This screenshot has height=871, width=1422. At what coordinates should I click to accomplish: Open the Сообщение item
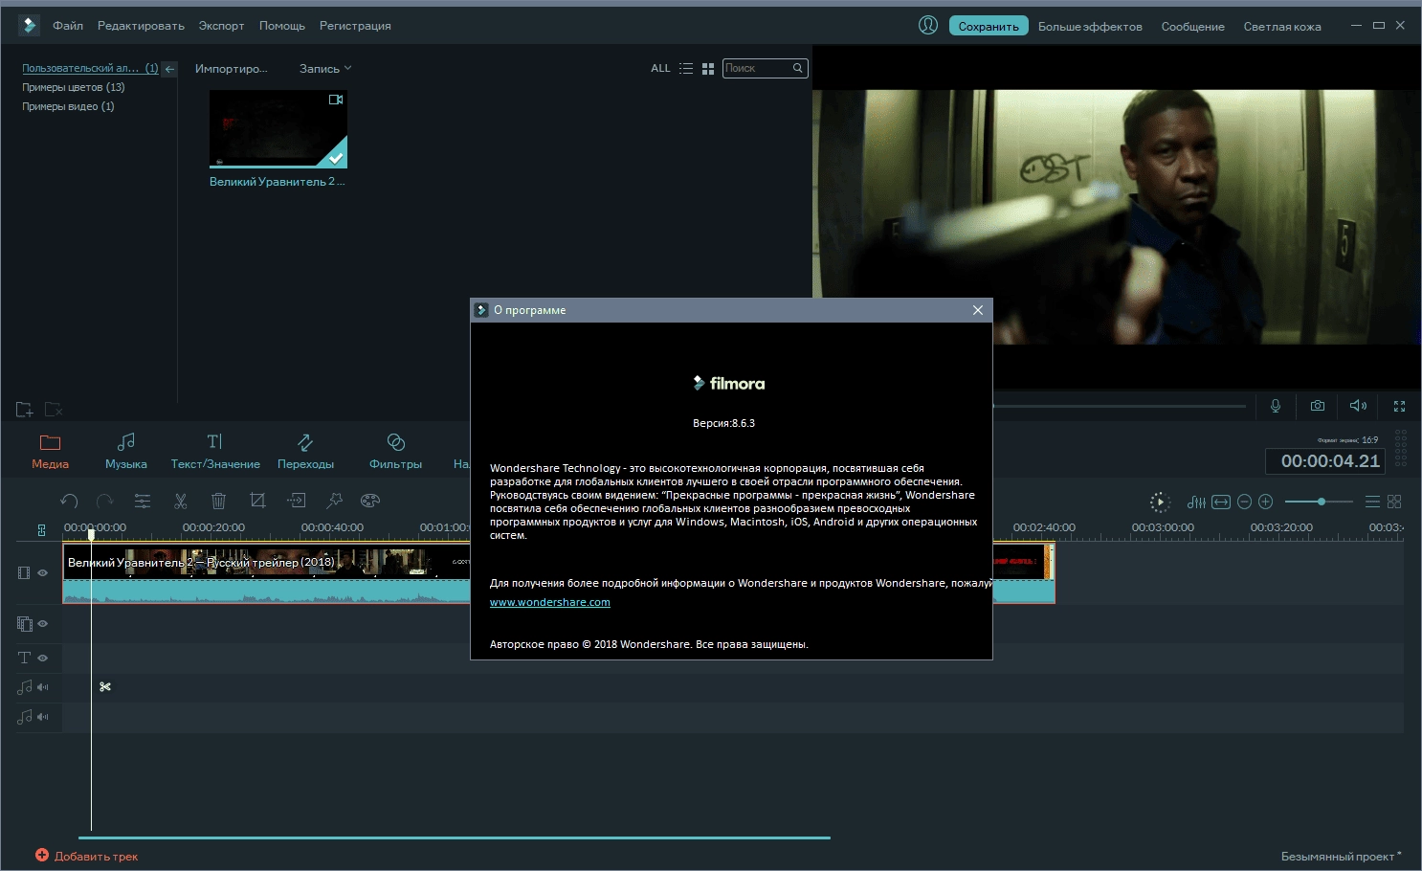1192,27
